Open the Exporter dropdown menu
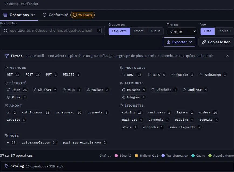Screen dimensions: 234x172 point(179,42)
